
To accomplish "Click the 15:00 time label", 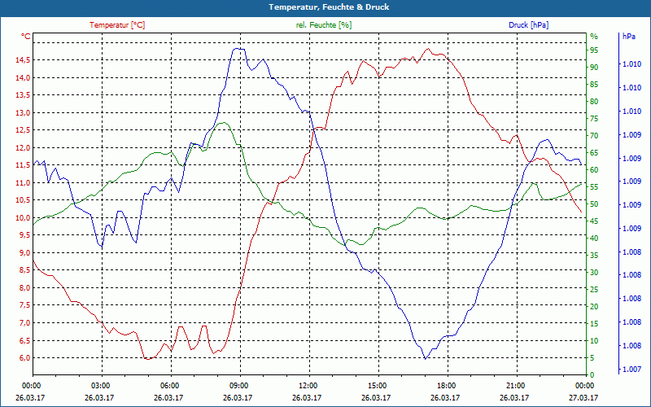I will click(377, 386).
